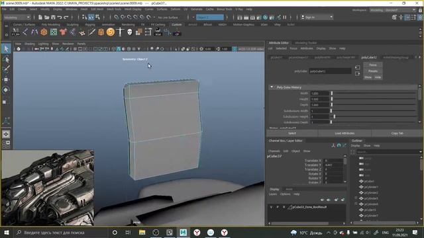Click the Hide button under Presets
Viewport: 424px width, 238px height.
[378, 77]
